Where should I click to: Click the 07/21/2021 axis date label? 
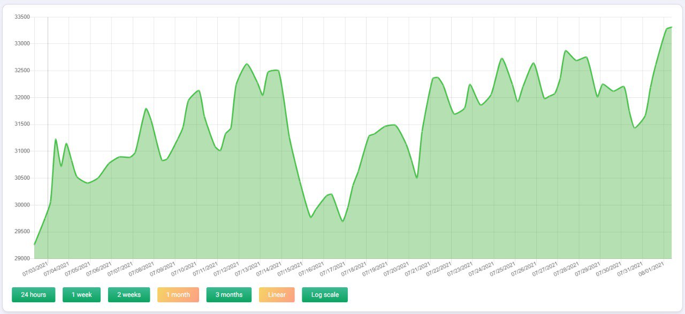point(418,269)
